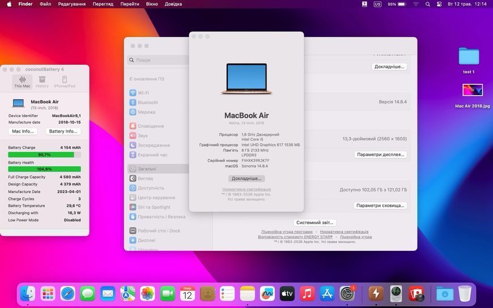Image resolution: width=493 pixels, height=308 pixels.
Task: Select the This Mac tab in coconutBattery
Action: pyautogui.click(x=22, y=82)
